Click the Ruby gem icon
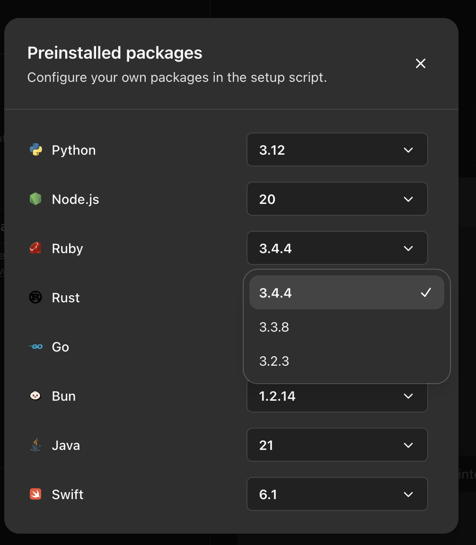The height and width of the screenshot is (545, 476). 35,248
